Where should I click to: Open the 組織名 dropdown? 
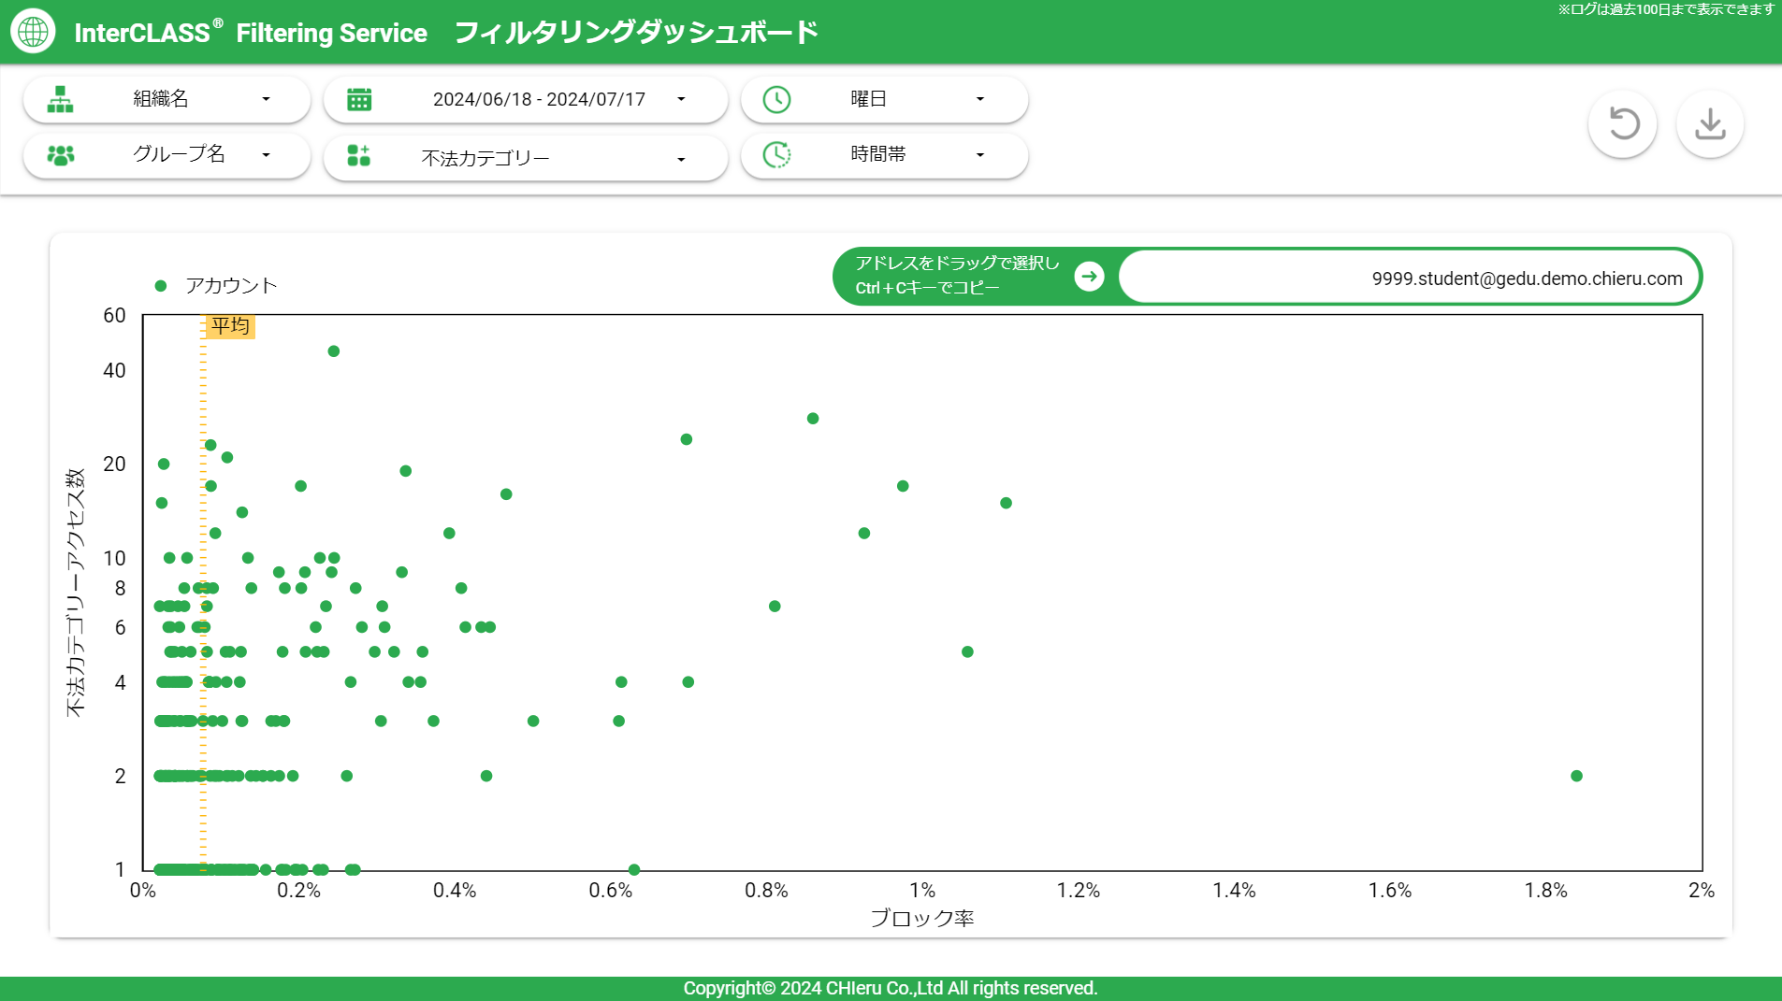point(167,99)
